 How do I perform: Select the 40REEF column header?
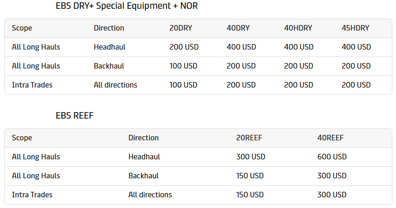331,138
